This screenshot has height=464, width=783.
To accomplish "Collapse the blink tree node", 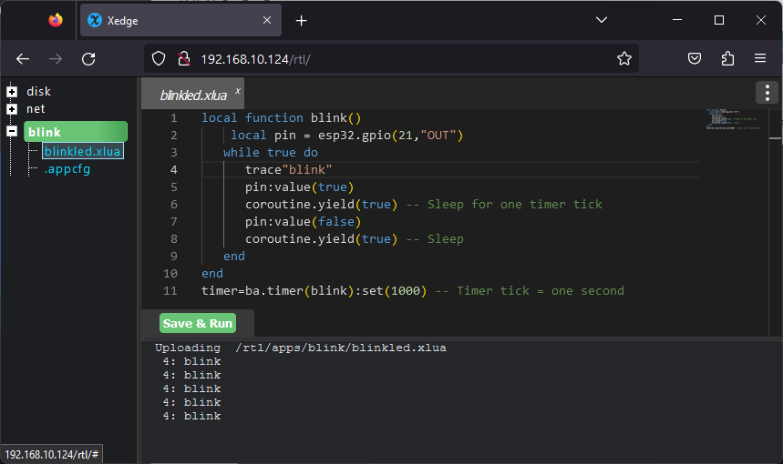I will [x=12, y=132].
